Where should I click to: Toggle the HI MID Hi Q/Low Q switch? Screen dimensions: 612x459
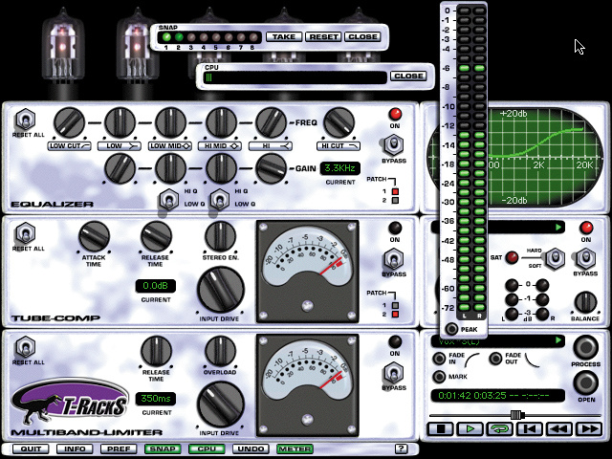coord(219,201)
